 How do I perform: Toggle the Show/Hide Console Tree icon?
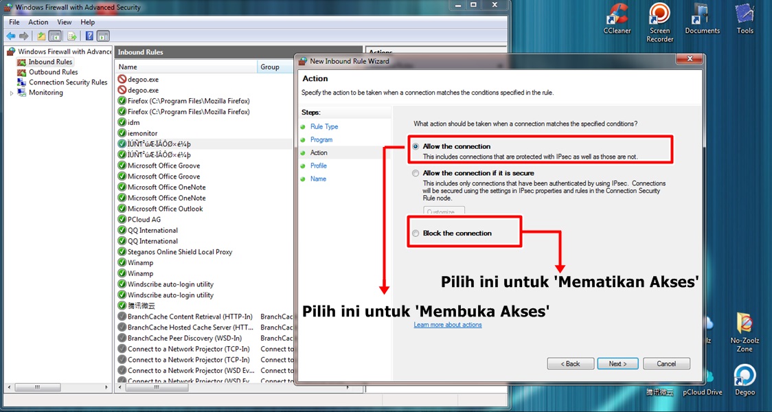click(x=55, y=36)
